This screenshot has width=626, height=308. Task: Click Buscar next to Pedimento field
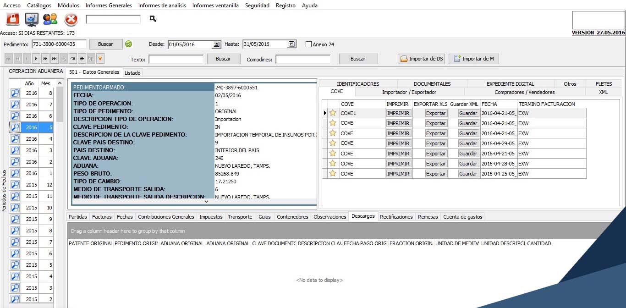coord(105,44)
